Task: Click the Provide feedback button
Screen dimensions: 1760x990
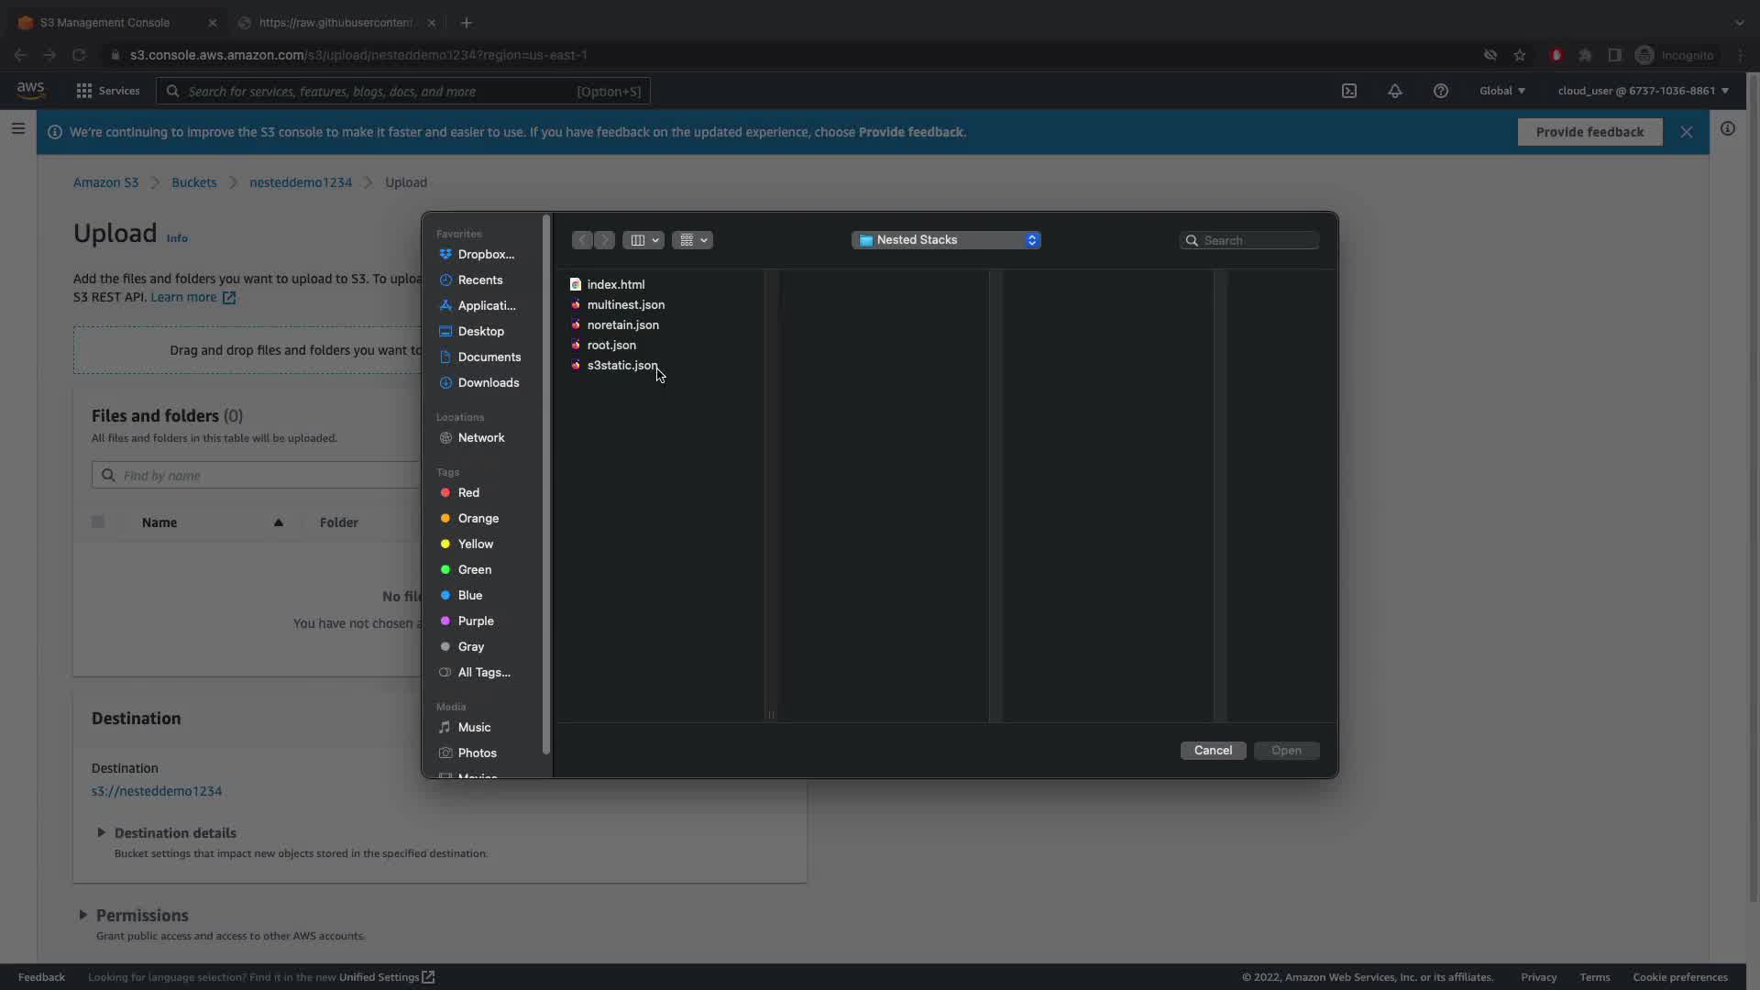Action: [1589, 132]
